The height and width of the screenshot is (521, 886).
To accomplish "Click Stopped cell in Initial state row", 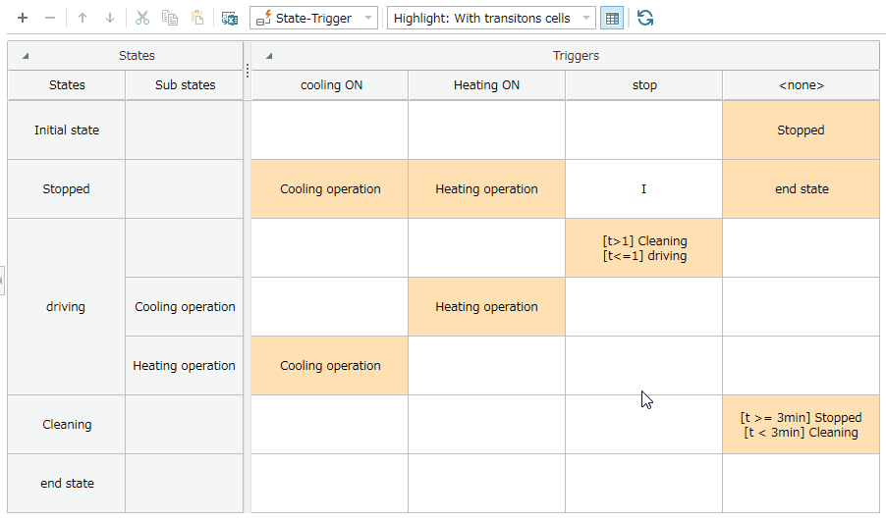I will coord(802,130).
